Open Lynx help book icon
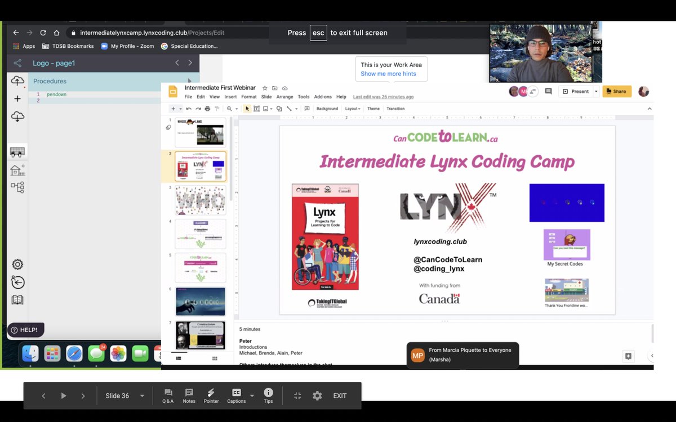Viewport: 676px width, 422px height. pos(17,300)
